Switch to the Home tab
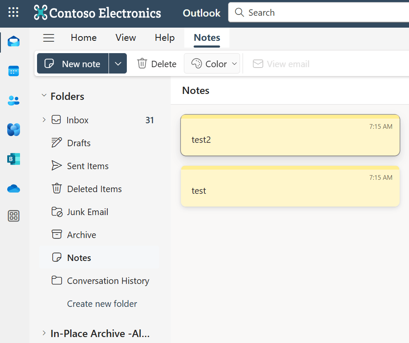 (83, 38)
